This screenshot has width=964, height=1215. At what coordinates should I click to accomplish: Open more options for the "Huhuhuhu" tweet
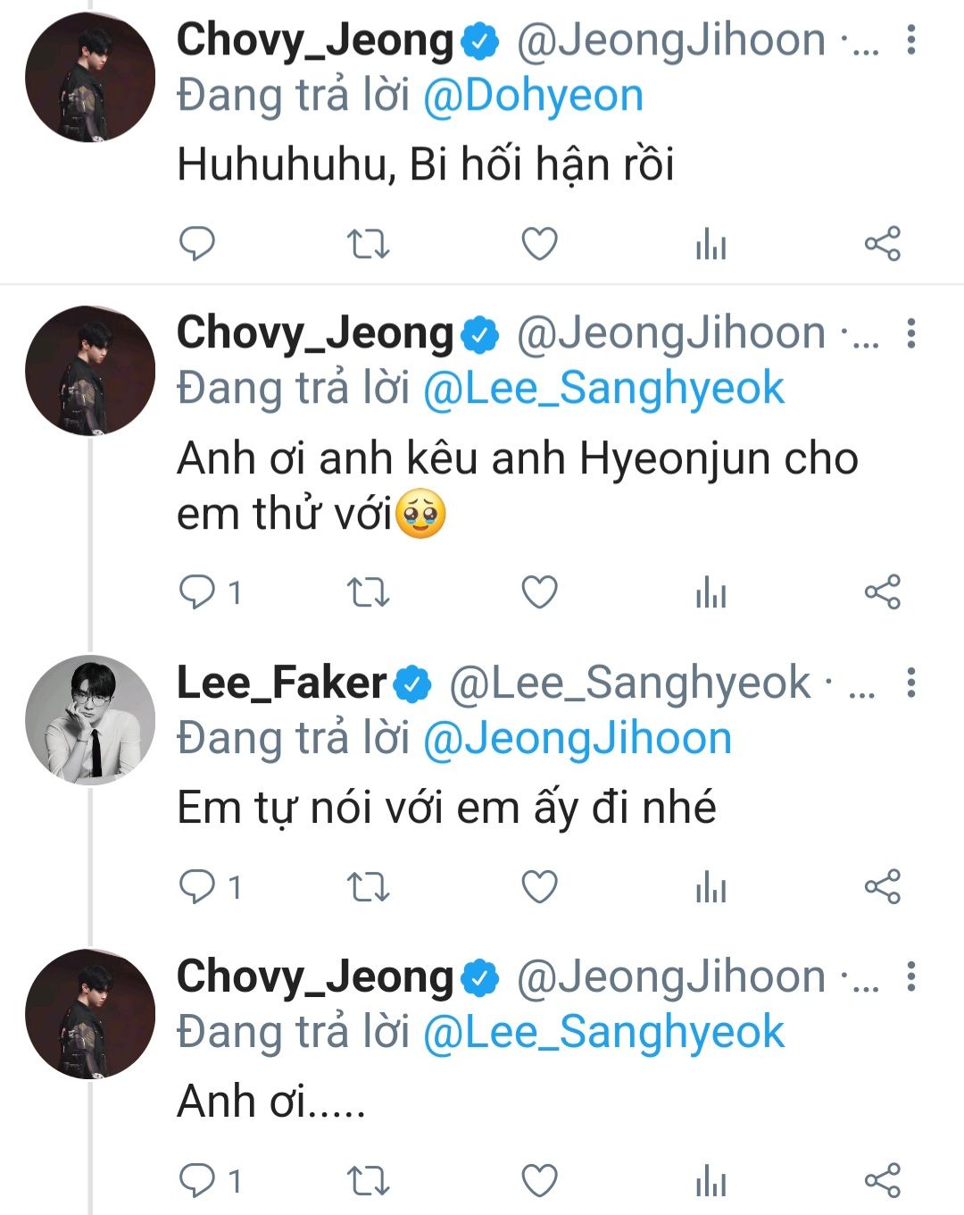click(910, 40)
